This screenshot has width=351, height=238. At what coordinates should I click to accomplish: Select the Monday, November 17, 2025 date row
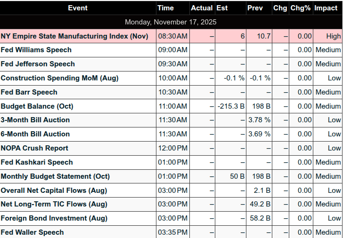click(x=171, y=22)
